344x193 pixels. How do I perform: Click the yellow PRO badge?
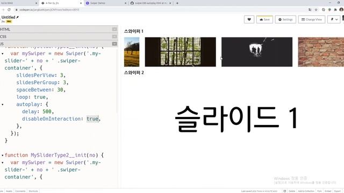click(9, 21)
